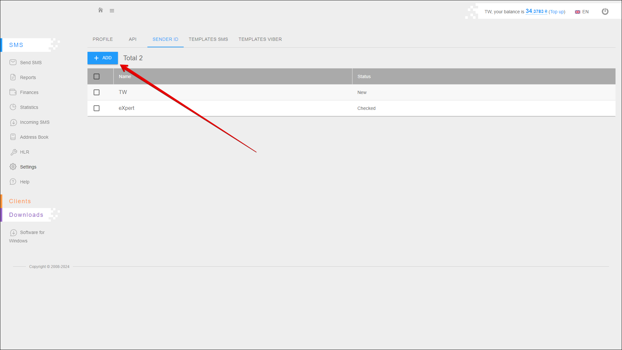Open Settings gear icon in sidebar

[13, 167]
